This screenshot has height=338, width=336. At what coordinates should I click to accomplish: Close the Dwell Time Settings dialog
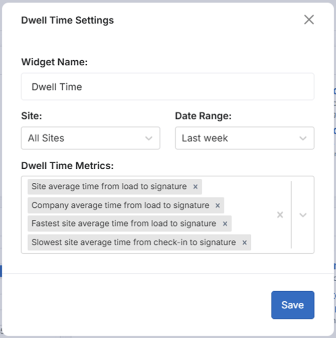309,20
